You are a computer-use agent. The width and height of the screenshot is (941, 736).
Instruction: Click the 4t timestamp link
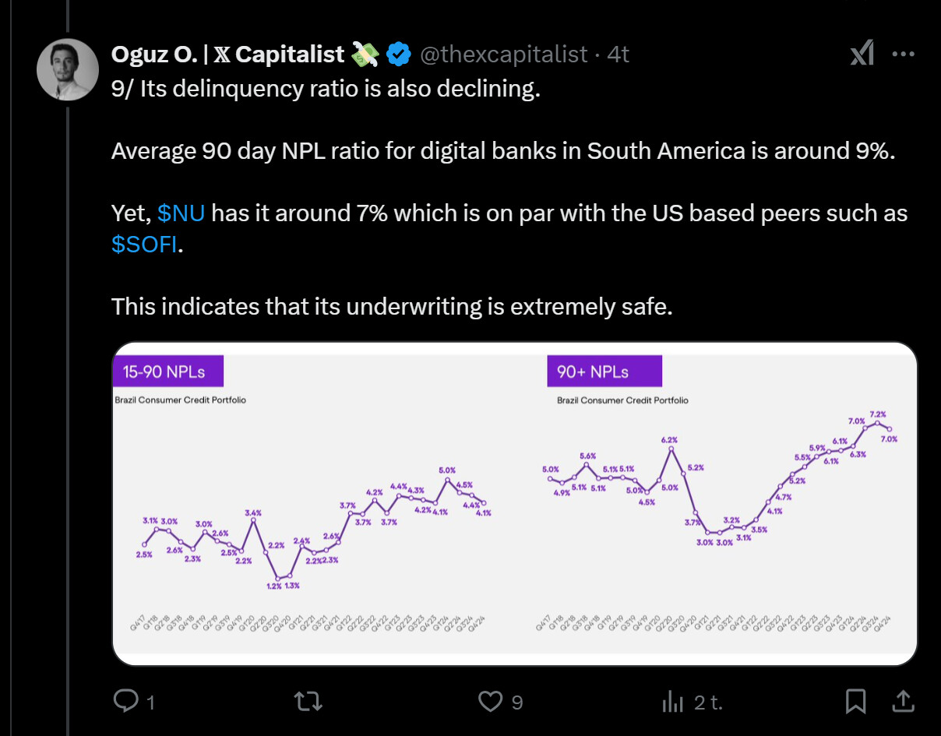pyautogui.click(x=618, y=54)
